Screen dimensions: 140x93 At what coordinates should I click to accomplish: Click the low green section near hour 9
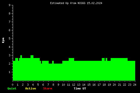(58, 72)
